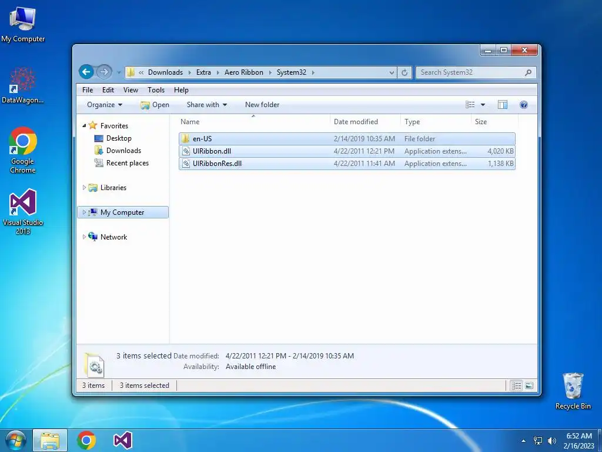Open the address bar history dropdown

391,72
